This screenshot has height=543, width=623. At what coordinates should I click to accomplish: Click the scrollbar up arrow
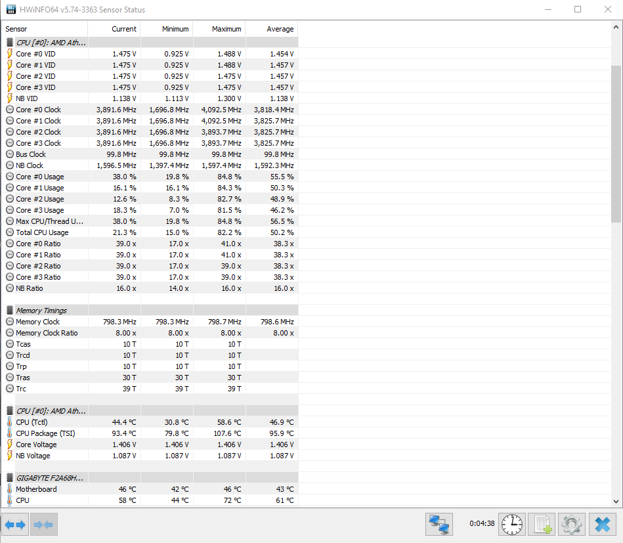click(x=616, y=28)
